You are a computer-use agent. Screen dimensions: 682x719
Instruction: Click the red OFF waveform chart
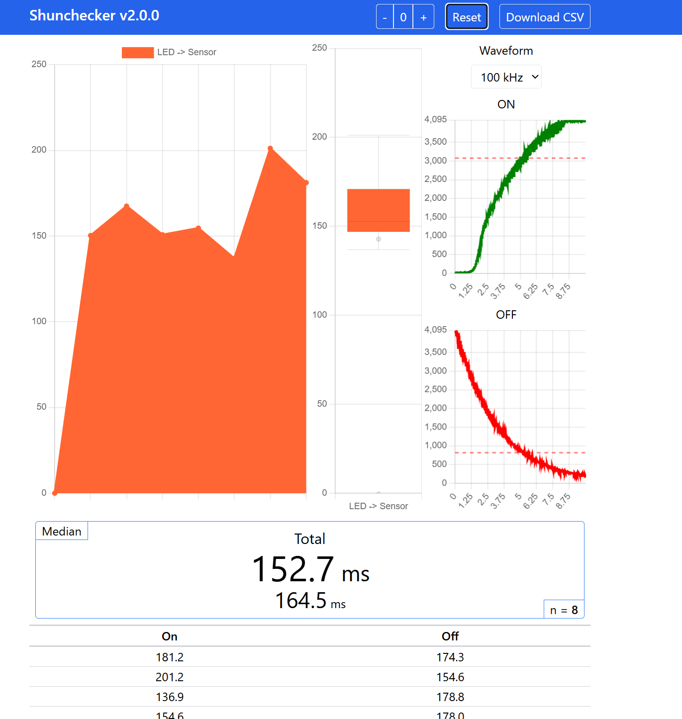[520, 407]
